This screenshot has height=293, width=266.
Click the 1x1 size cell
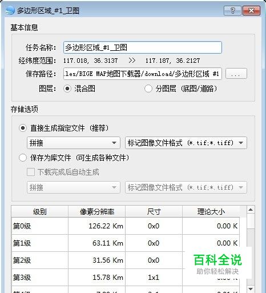pos(154,278)
